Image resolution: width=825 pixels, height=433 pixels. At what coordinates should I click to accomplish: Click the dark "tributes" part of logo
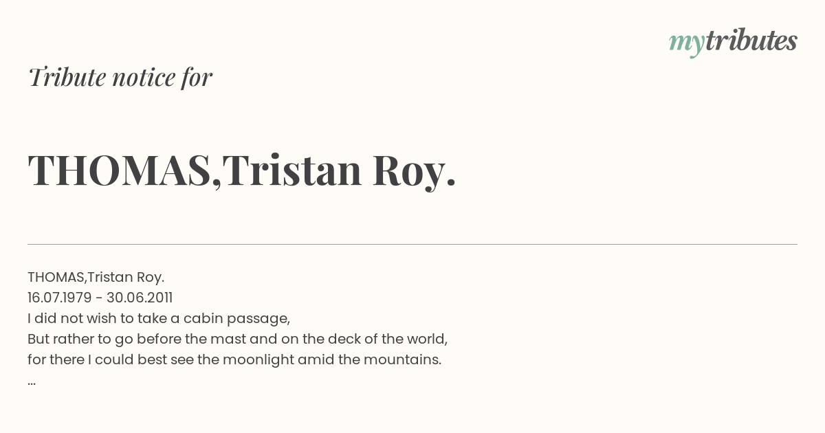click(751, 41)
